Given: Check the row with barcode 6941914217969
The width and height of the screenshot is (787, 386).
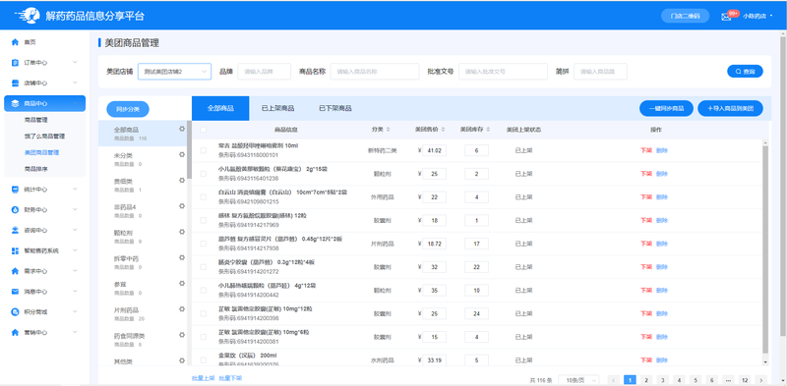Looking at the screenshot, I should tap(204, 220).
